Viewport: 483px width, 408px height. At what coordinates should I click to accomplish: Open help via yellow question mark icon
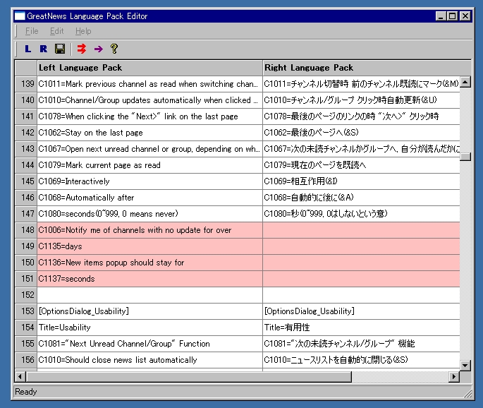[114, 49]
